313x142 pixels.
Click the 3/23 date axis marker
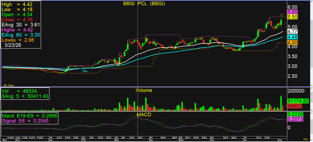140,138
